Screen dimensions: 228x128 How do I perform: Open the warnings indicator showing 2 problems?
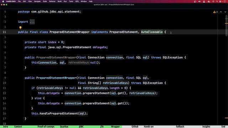[216, 12]
